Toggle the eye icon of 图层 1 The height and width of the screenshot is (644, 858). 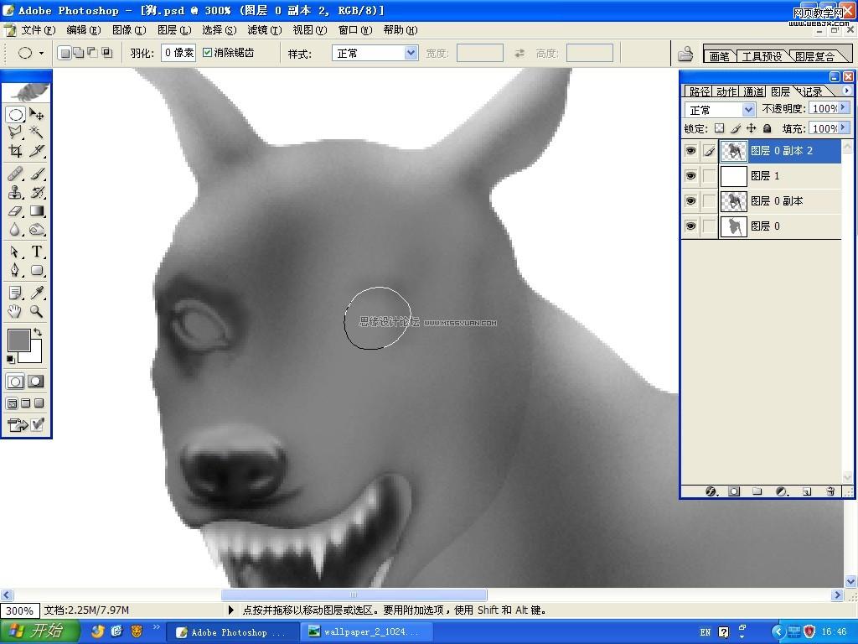pos(690,176)
